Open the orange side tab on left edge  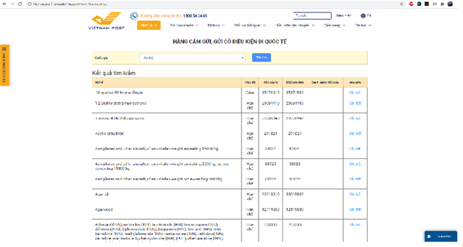click(5, 66)
